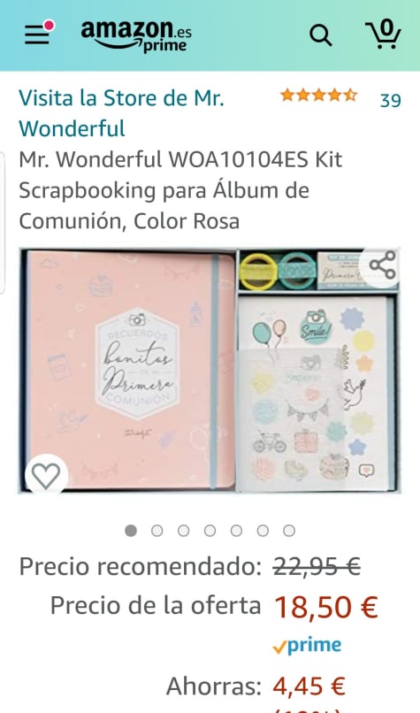Select the fifth image carousel dot

point(236,531)
